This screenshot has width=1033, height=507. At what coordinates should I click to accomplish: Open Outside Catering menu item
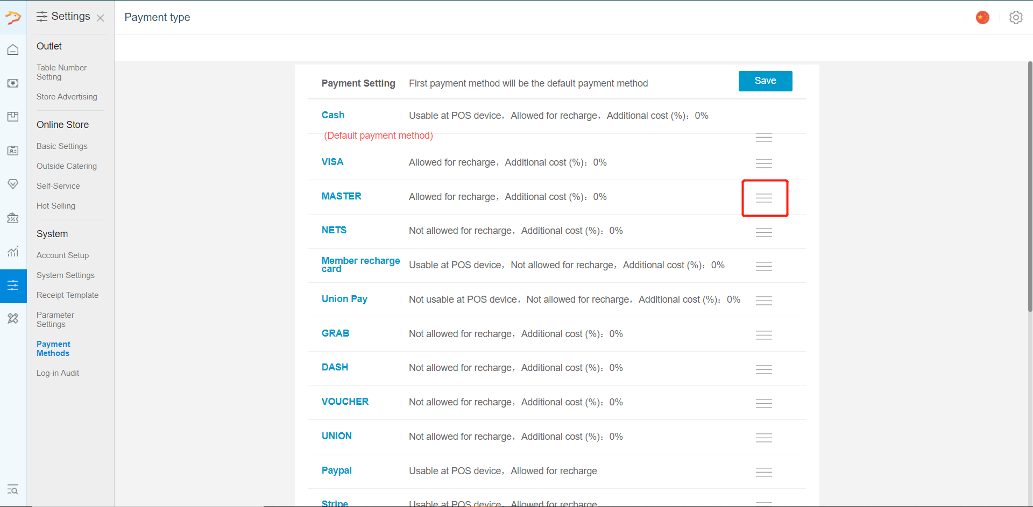(67, 166)
